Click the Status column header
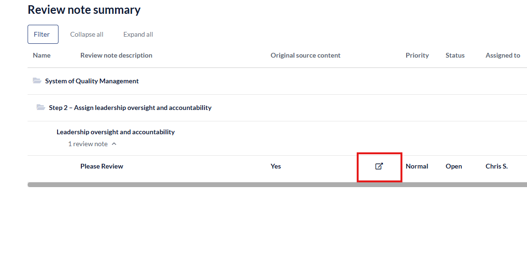The image size is (527, 259). click(455, 55)
